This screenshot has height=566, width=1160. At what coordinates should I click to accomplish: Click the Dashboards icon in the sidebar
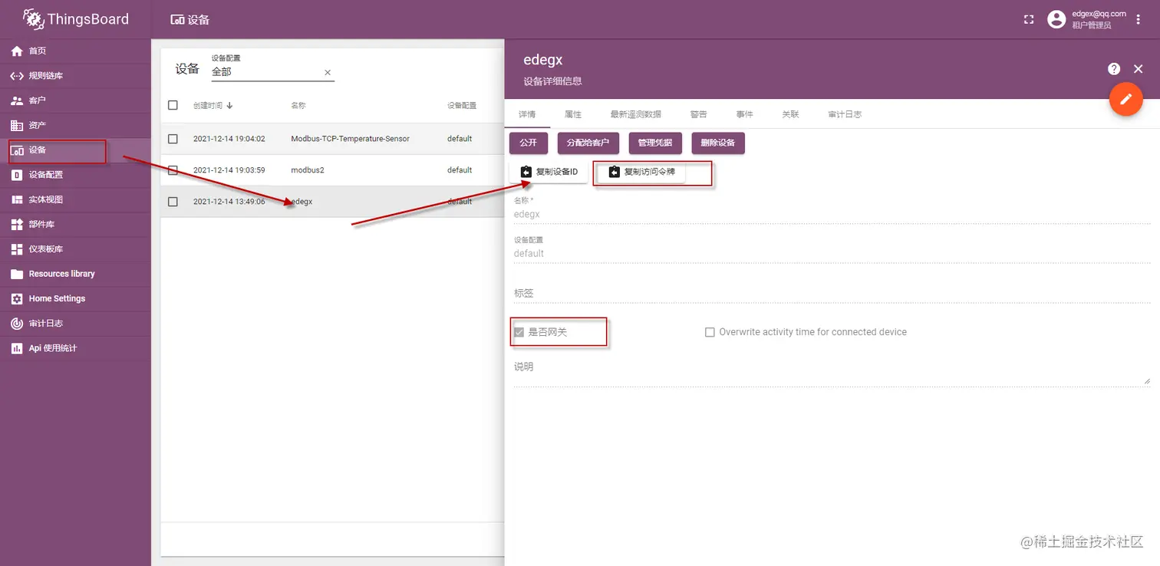(x=16, y=249)
